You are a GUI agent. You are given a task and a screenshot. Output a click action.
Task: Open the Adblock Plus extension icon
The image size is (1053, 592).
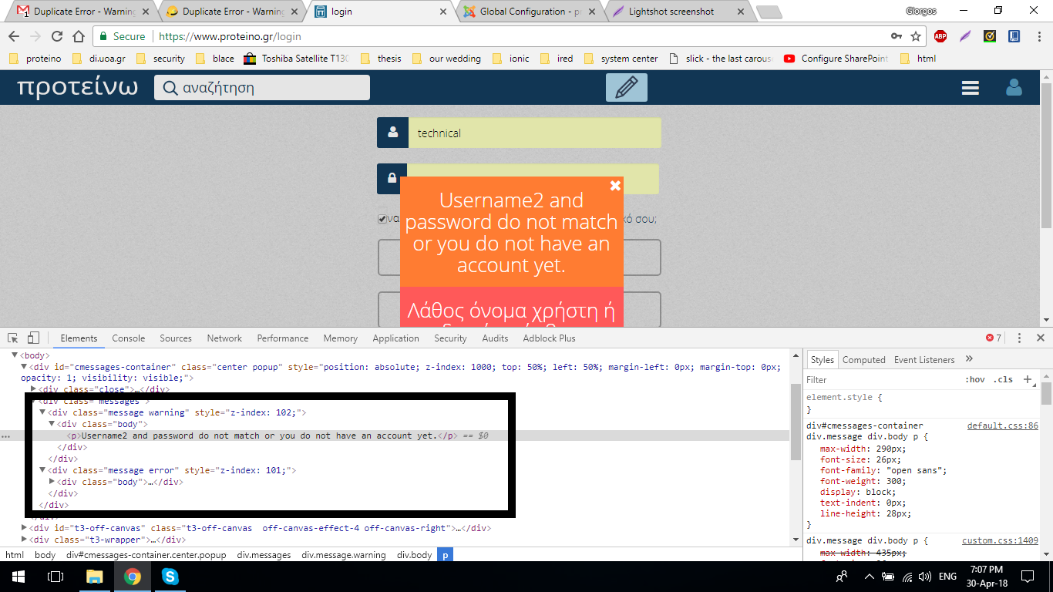click(940, 36)
